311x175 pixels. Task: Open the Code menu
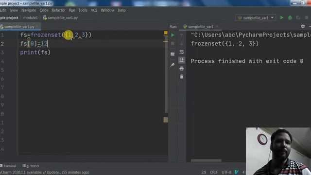(x=44, y=10)
